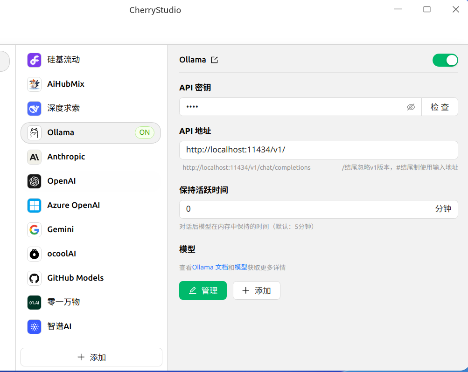Close the CherryStudio window

tap(455, 9)
